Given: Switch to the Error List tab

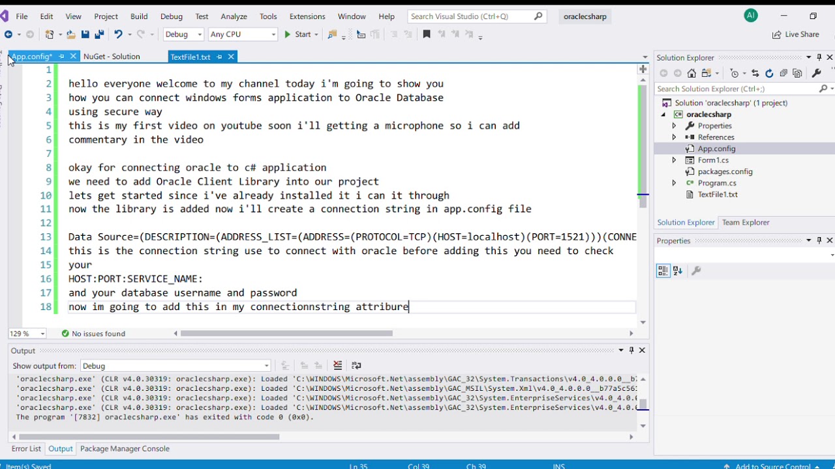Looking at the screenshot, I should point(26,449).
